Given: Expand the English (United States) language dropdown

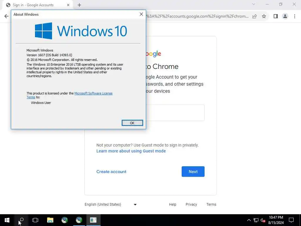Looking at the screenshot, I should (111, 205).
